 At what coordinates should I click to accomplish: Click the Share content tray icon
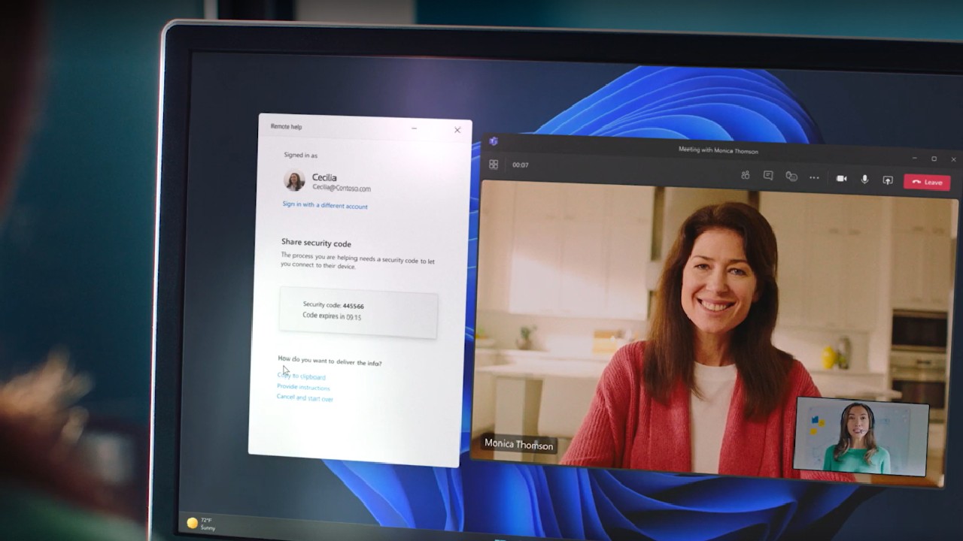pyautogui.click(x=888, y=180)
